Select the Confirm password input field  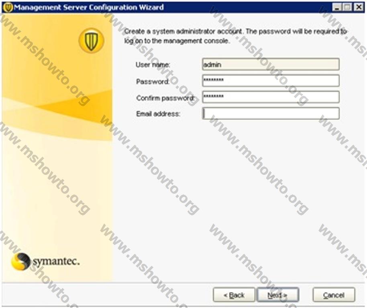coord(271,97)
